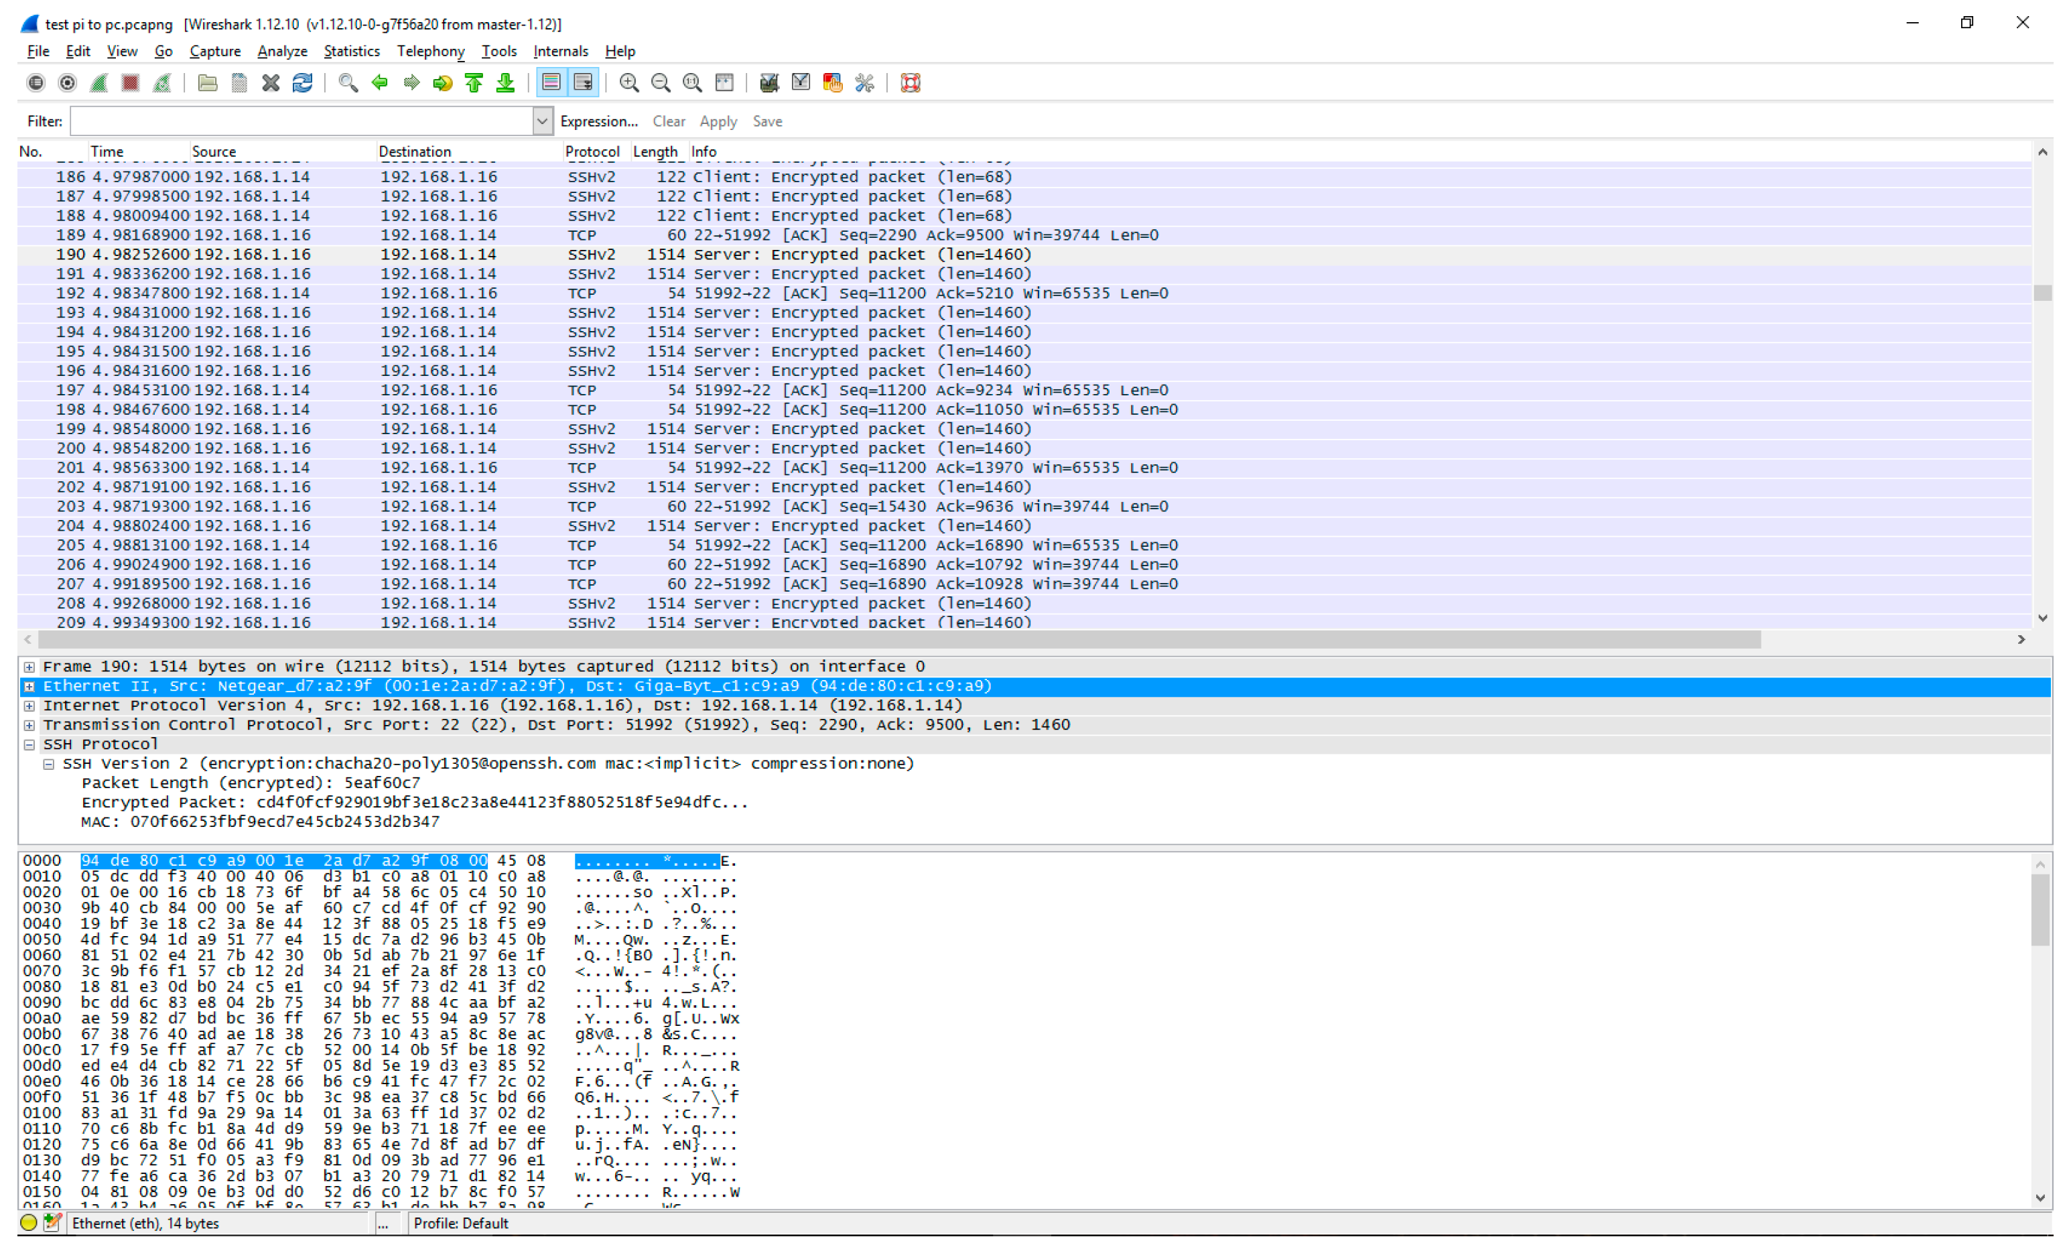Toggle Auto Scroll in live capture

(582, 82)
